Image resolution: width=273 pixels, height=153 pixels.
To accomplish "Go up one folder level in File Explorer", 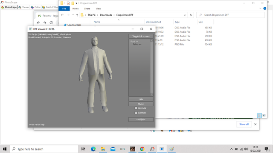I will (77, 15).
